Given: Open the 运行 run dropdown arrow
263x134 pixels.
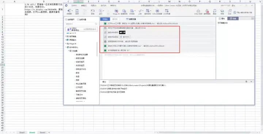Looking at the screenshot, I should [103, 11].
